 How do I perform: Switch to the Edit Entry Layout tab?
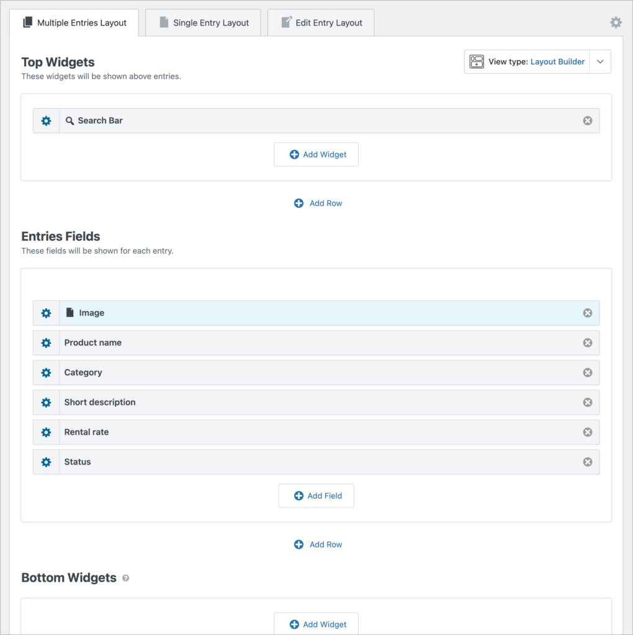(320, 22)
